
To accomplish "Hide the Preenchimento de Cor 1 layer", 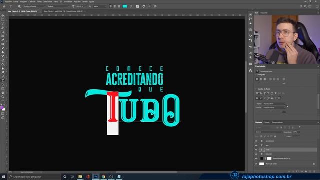I will click(x=256, y=158).
